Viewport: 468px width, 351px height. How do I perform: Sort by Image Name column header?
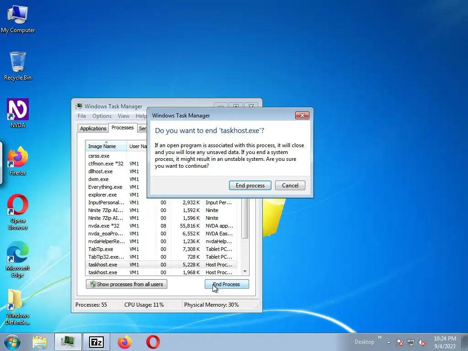106,146
